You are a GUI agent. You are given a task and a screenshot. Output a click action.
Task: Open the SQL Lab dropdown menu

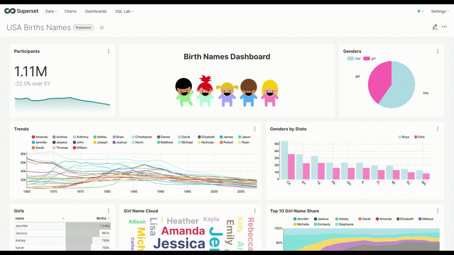(124, 11)
